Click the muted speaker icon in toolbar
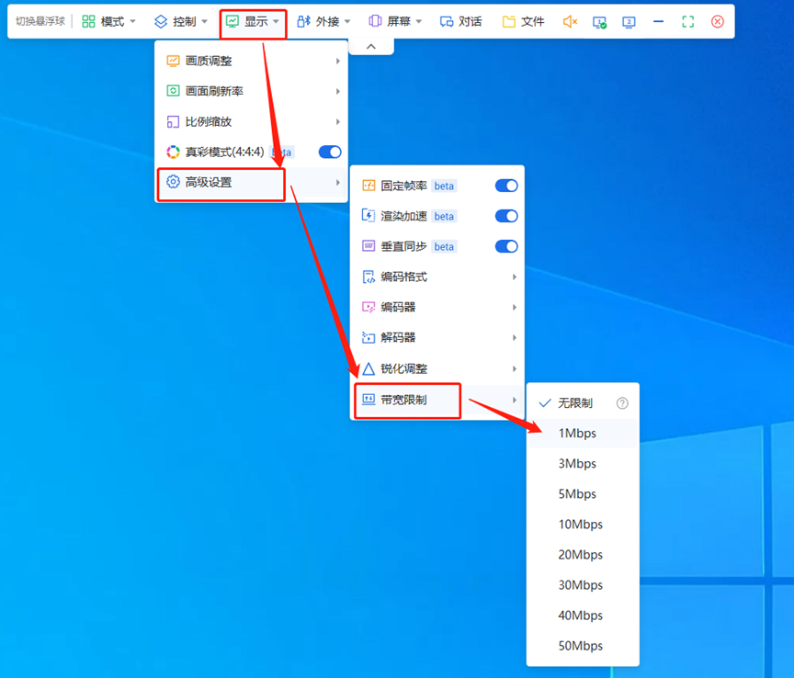Screen dimensions: 794x678 coord(570,21)
